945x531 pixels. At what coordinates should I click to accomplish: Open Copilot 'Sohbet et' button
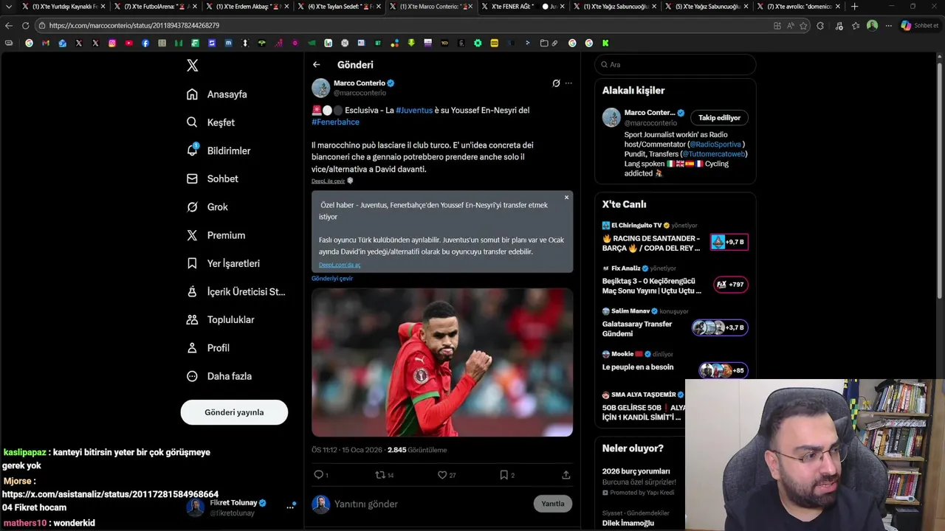[919, 25]
